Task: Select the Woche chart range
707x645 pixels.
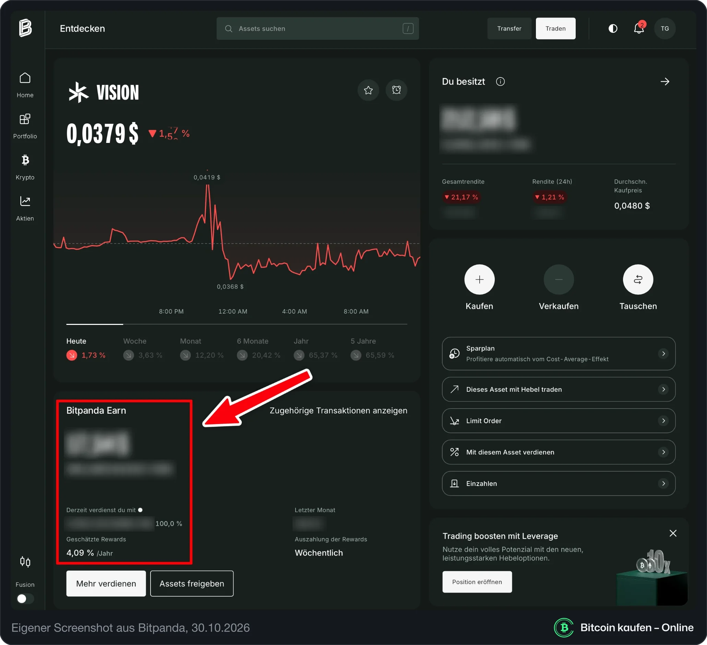Action: pos(143,349)
